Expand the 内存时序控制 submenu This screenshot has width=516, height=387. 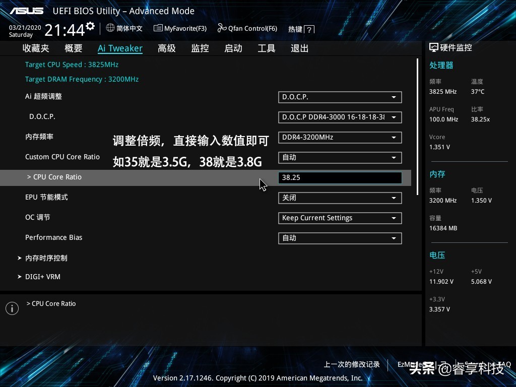pyautogui.click(x=46, y=258)
